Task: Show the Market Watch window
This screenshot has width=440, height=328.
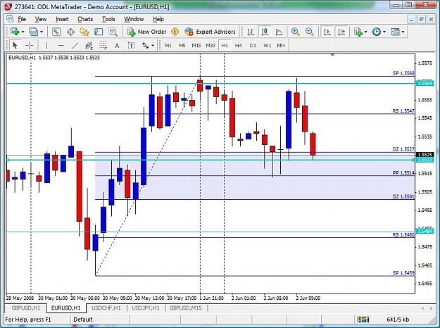Action: 56,32
